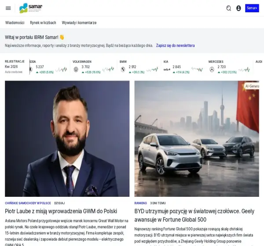Open Mercedes registrations sparkline chart

(x=244, y=69)
